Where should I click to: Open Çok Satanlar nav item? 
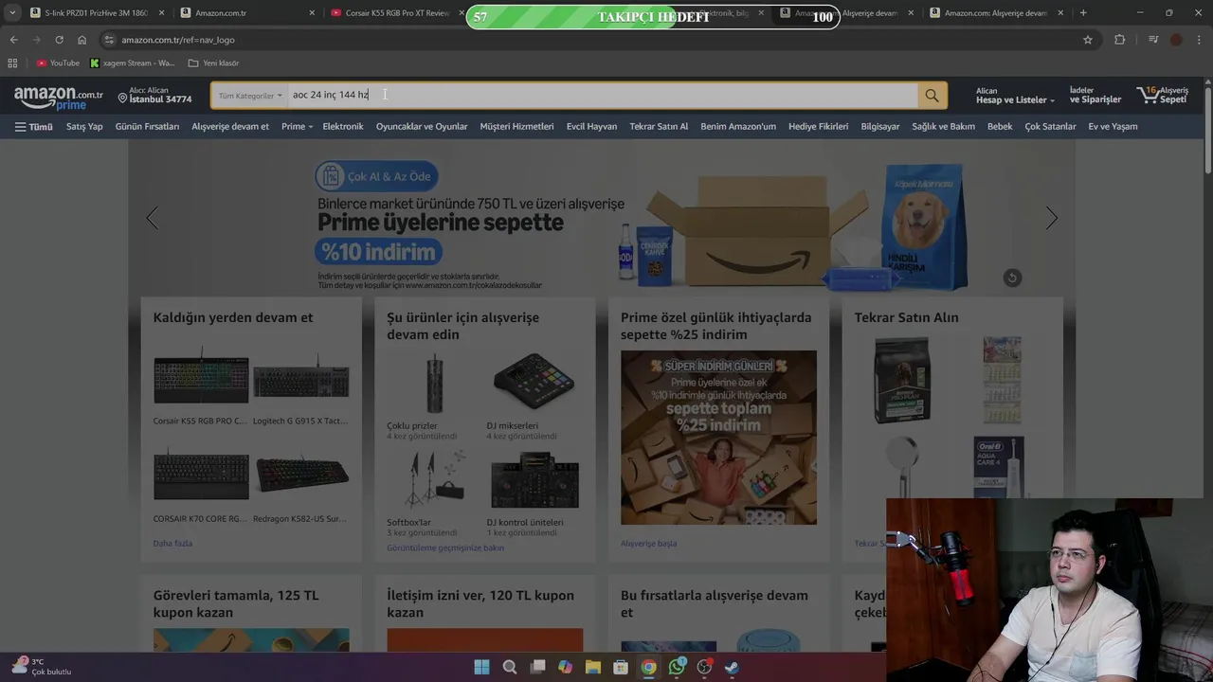[x=1050, y=126]
